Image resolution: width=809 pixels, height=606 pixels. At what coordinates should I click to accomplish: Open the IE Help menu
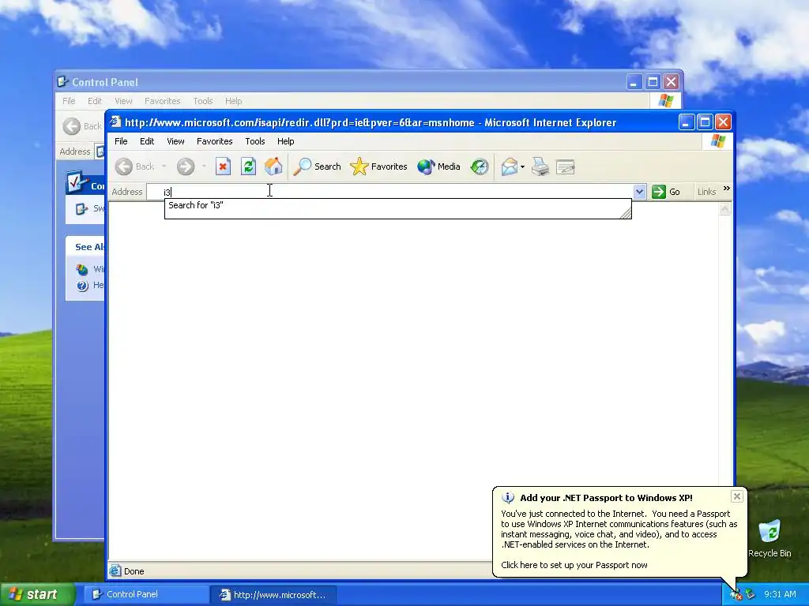pos(285,141)
